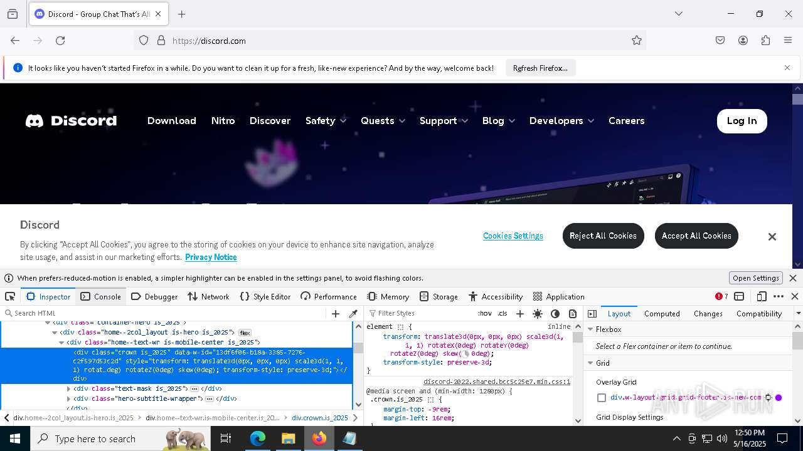The image size is (803, 451).
Task: Expand the text-mask div node
Action: tap(69, 389)
